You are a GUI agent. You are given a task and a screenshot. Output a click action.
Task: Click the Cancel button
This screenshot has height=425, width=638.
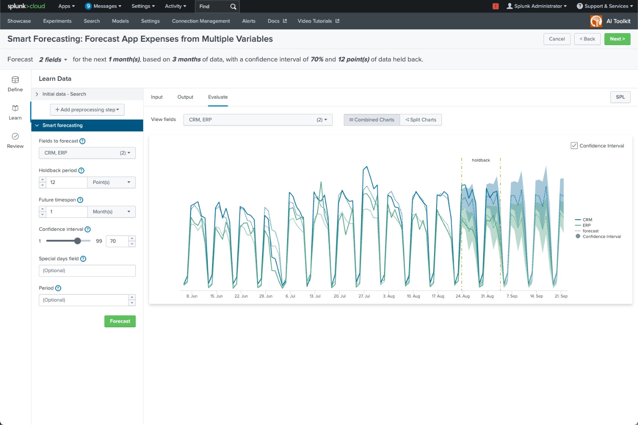[x=557, y=39]
